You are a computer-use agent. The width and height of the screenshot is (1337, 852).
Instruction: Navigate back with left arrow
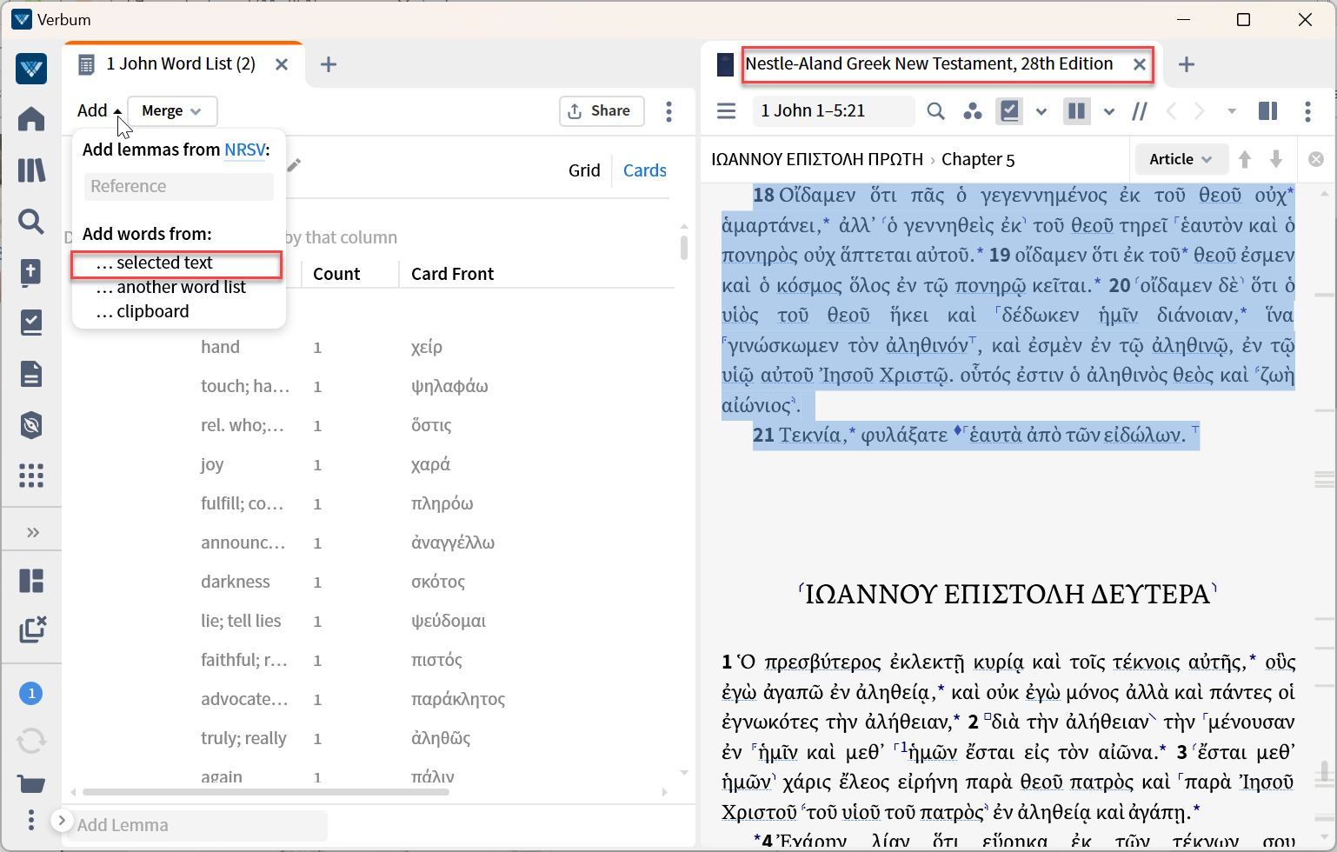1171,110
